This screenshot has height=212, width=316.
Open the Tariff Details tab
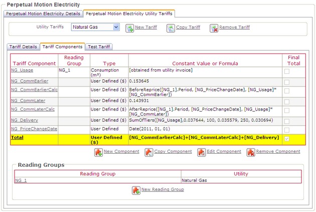pos(23,47)
